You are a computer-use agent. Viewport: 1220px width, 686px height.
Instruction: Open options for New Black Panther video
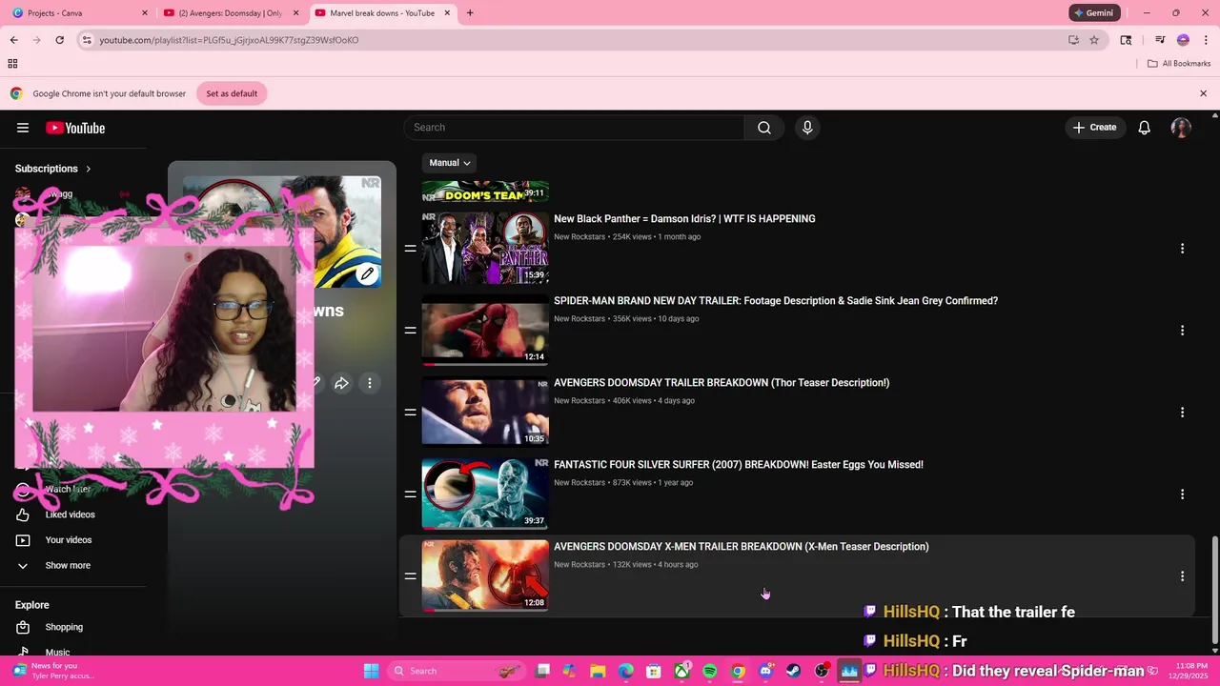point(1182,249)
